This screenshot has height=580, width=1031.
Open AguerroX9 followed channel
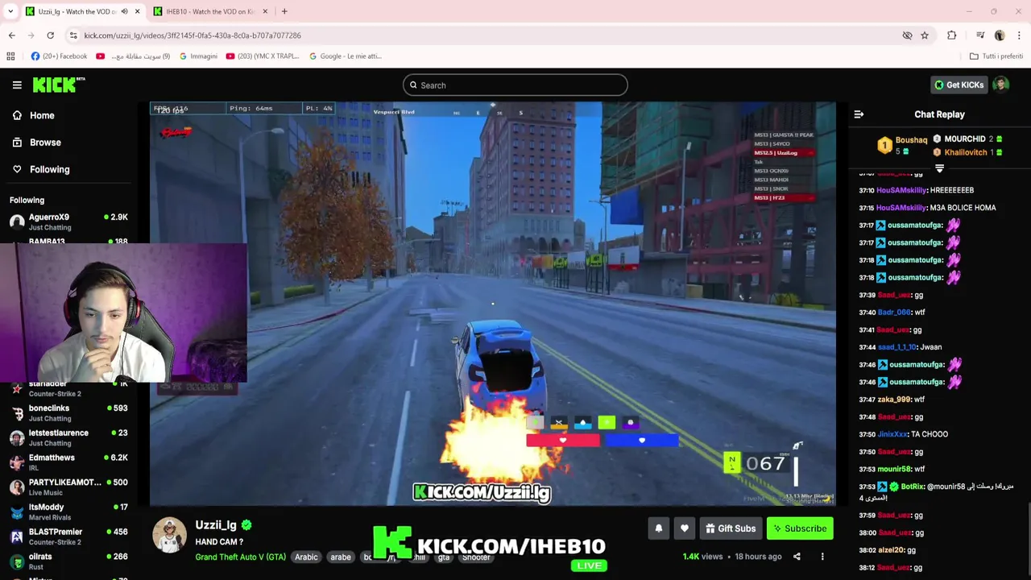pyautogui.click(x=68, y=222)
